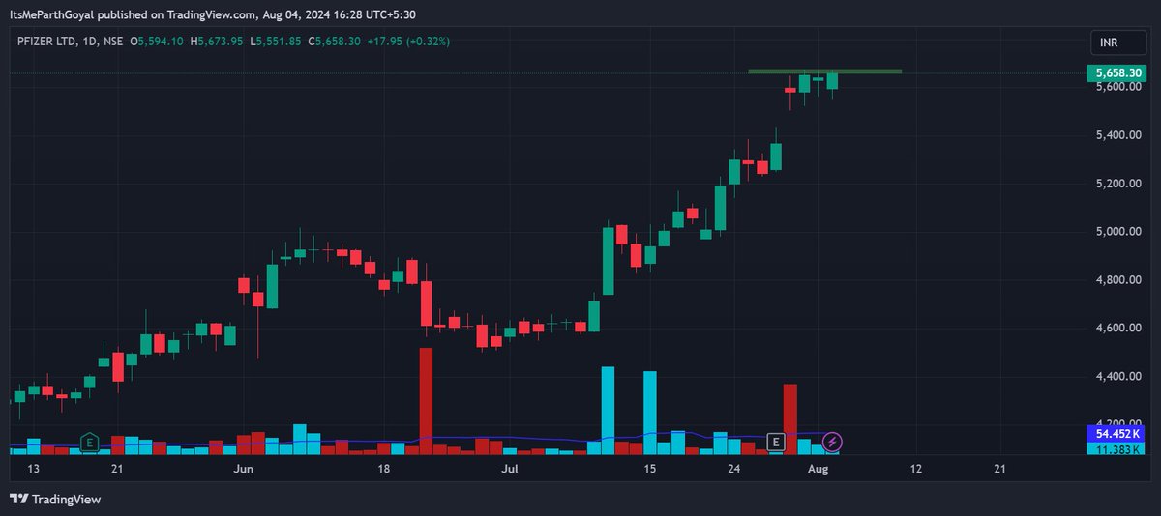The width and height of the screenshot is (1161, 516).
Task: Click the 12 date axis label
Action: pos(916,469)
